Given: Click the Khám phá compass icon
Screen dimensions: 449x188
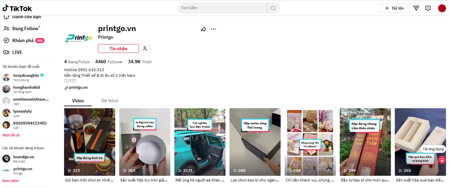Looking at the screenshot, I should (x=6, y=40).
